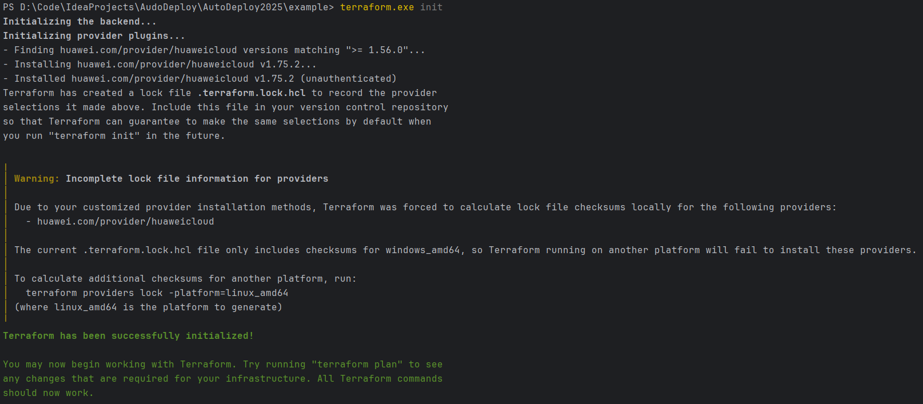The height and width of the screenshot is (404, 923).
Task: Click the "Initializing the backend..." line
Action: 79,22
